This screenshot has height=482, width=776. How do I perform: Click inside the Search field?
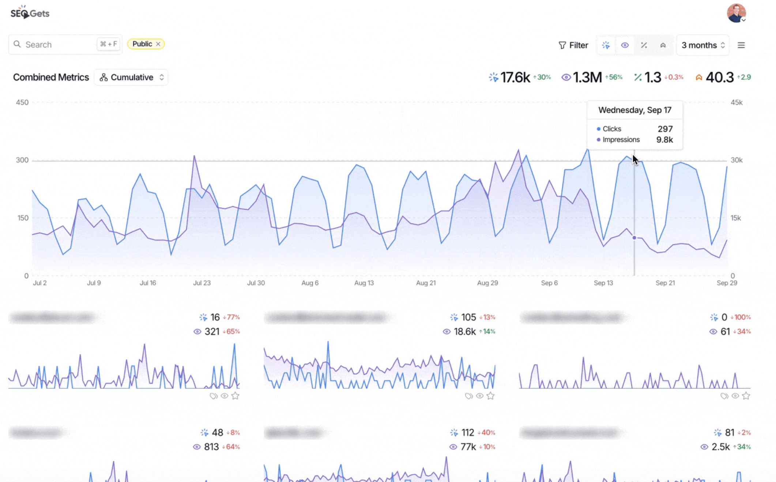coord(51,44)
